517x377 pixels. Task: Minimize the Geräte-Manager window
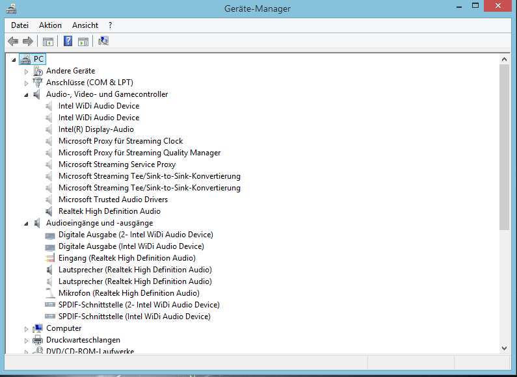(x=459, y=6)
